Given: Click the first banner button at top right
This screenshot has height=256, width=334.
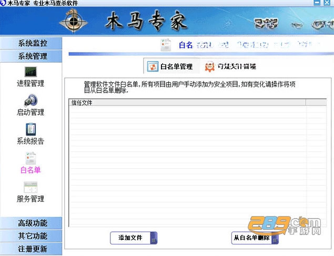Looking at the screenshot, I should click(x=266, y=24).
